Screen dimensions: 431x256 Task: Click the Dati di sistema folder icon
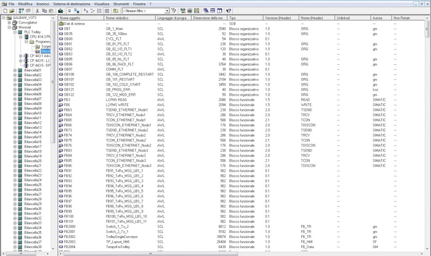(61, 24)
